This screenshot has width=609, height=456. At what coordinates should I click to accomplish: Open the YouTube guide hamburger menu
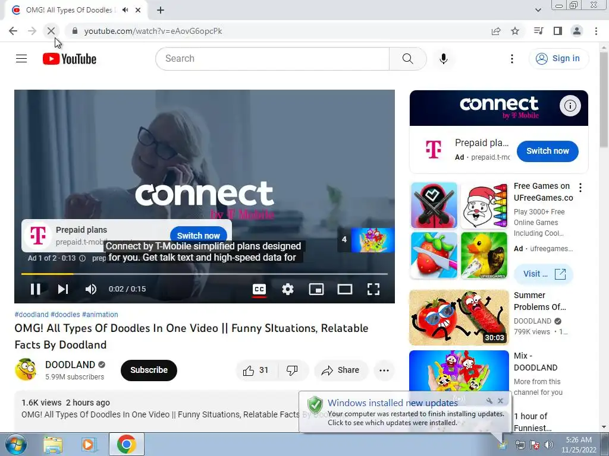pos(21,59)
